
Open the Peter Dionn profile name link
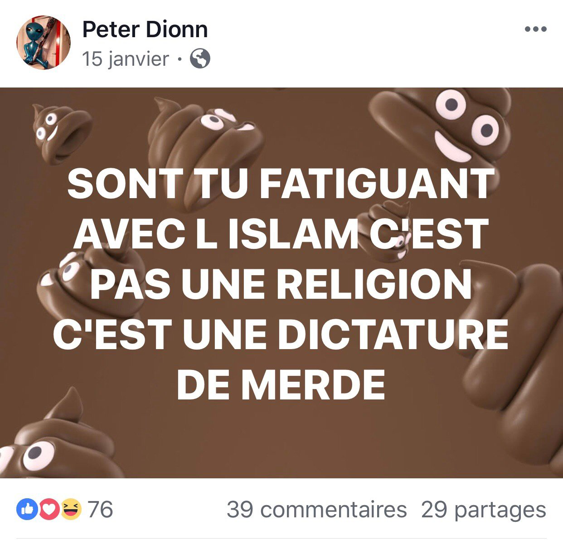145,29
